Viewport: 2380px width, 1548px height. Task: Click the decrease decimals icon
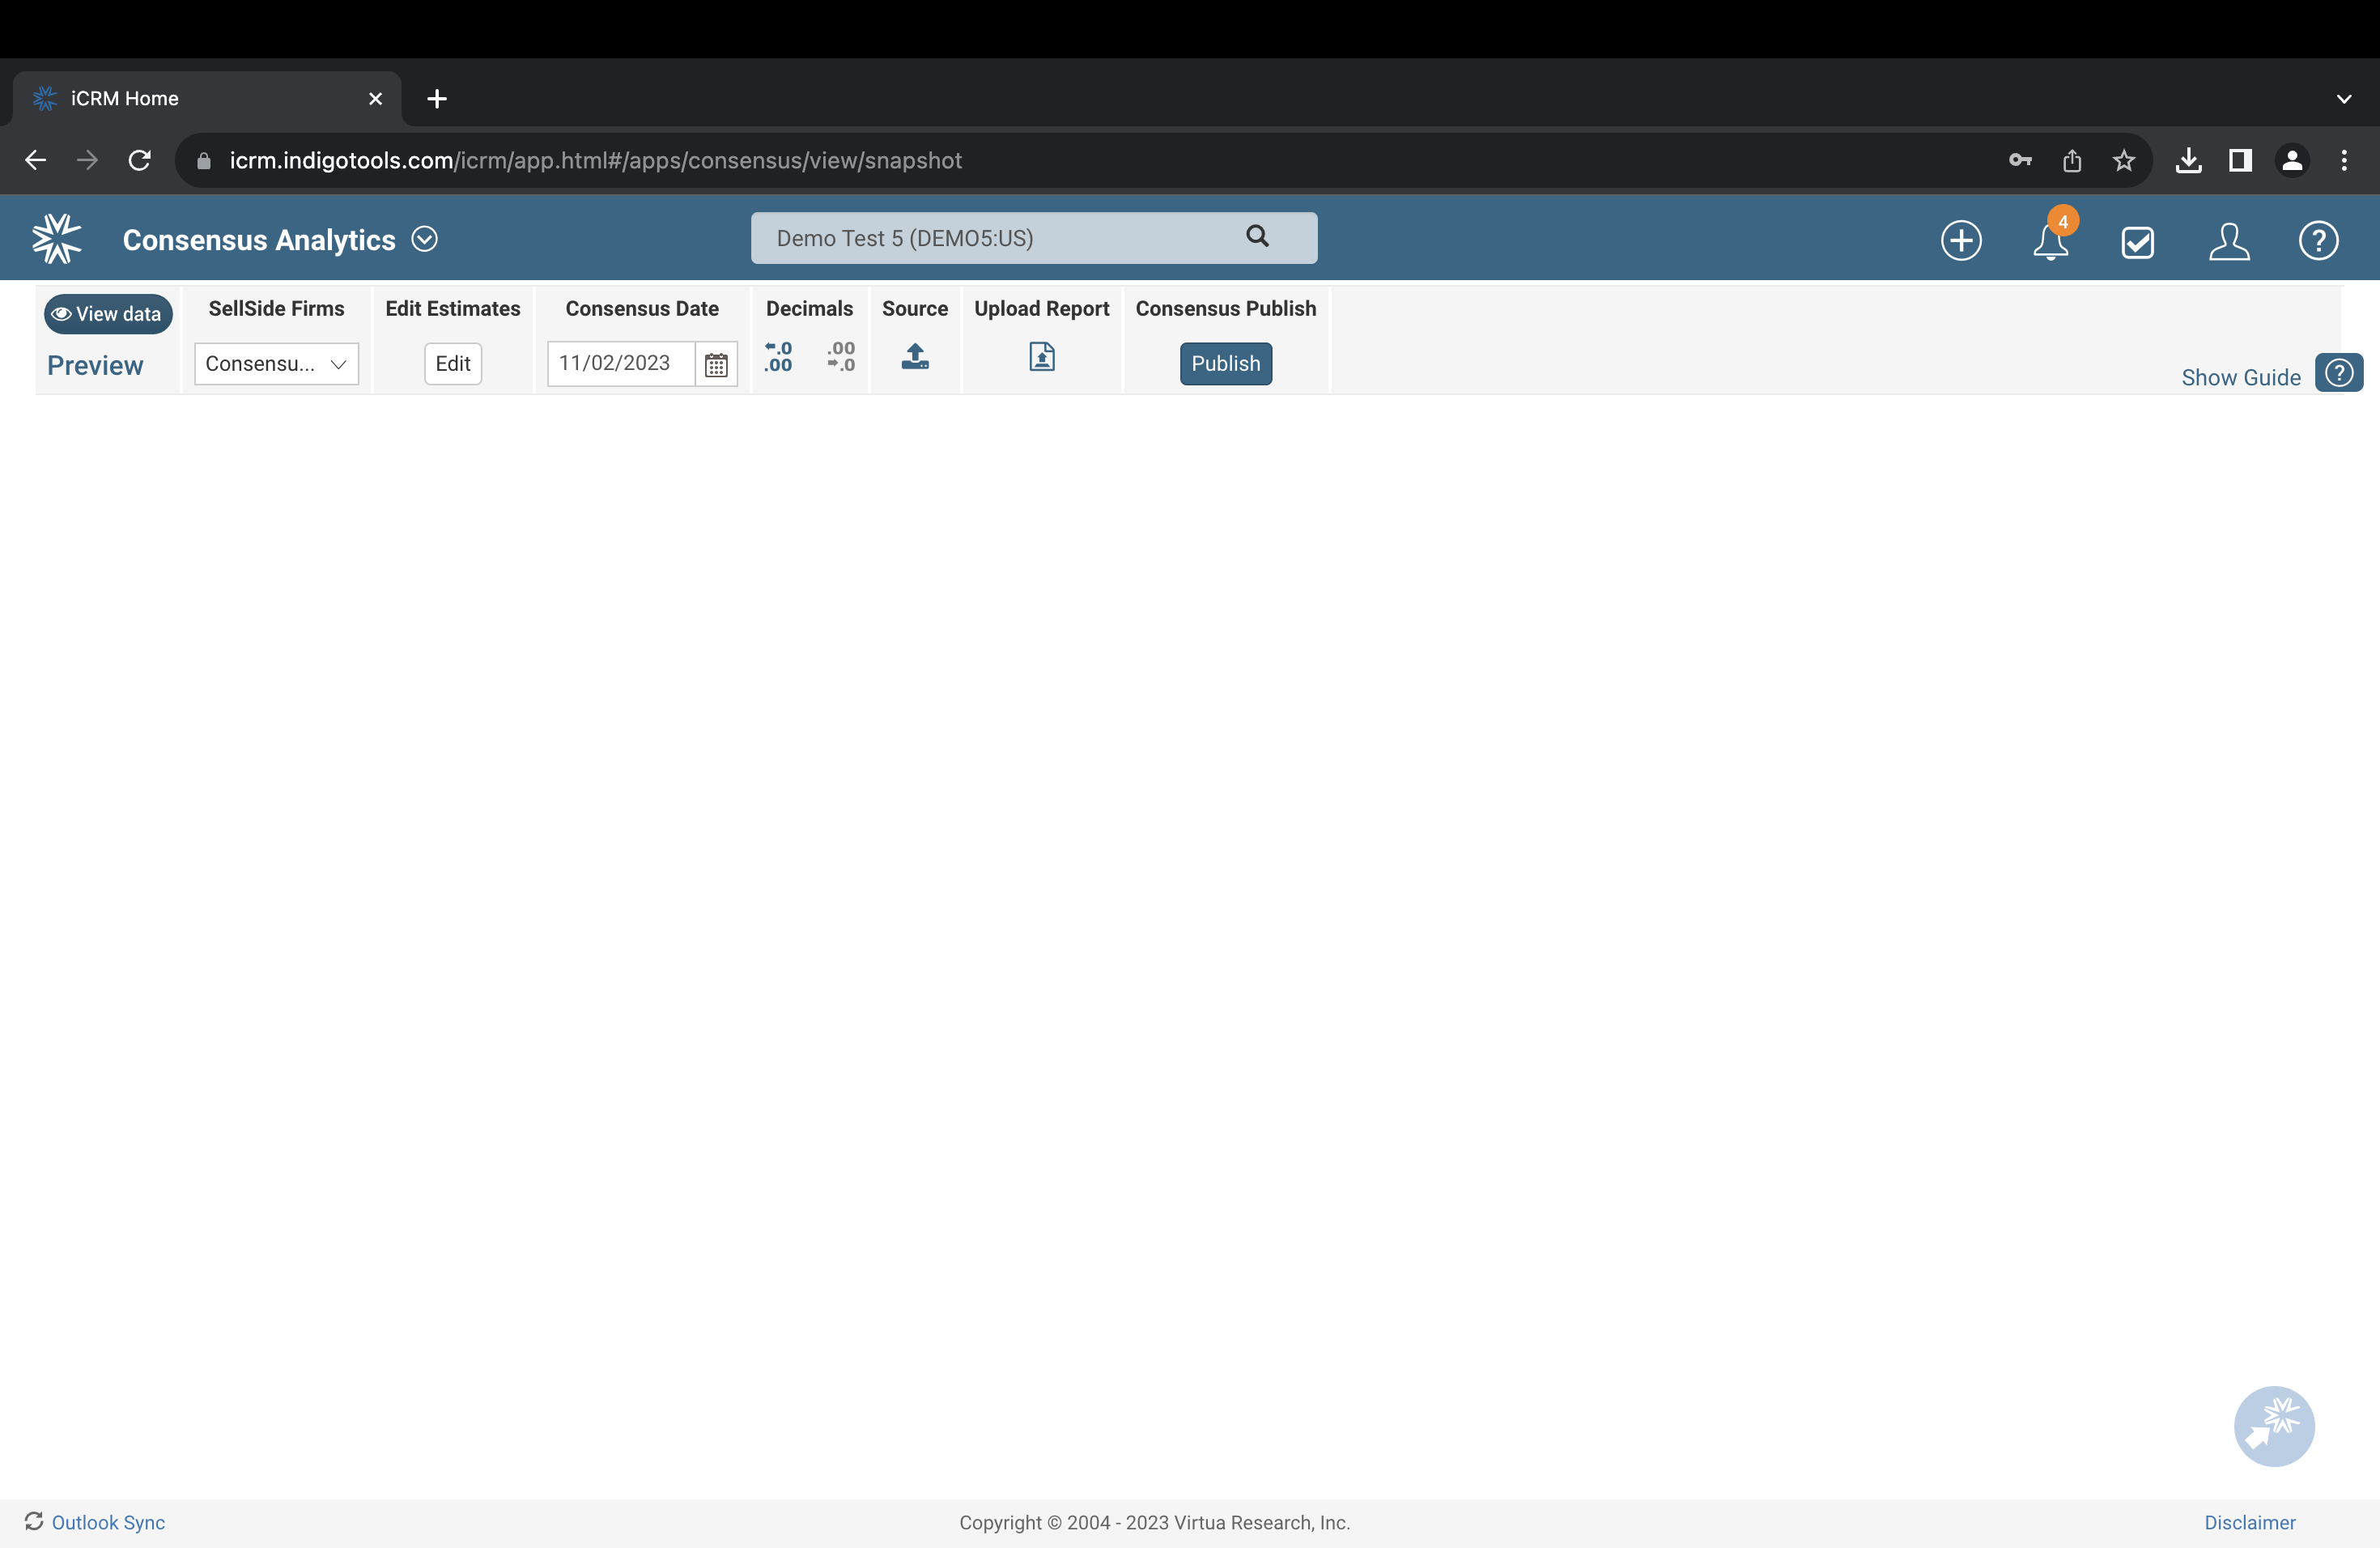point(841,356)
